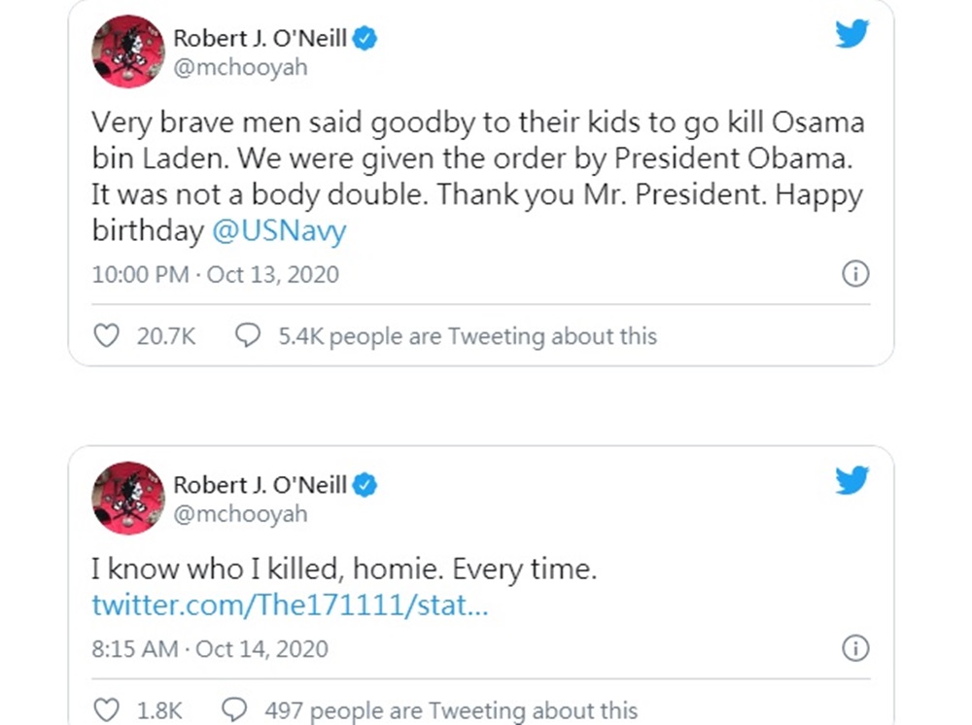Click the first tweet's profile avatar
This screenshot has width=972, height=725.
tap(128, 52)
